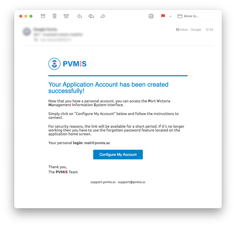This screenshot has height=227, width=236.
Task: Delete the message using the trash icon
Action: coord(54,16)
